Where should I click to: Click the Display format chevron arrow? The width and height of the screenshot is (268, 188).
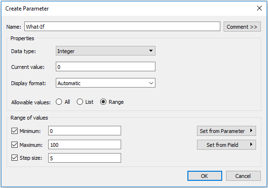(x=151, y=83)
